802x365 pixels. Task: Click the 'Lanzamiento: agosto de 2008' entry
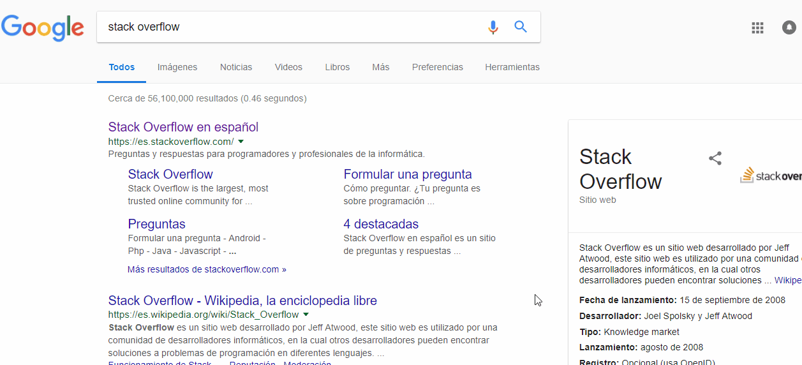(x=641, y=348)
